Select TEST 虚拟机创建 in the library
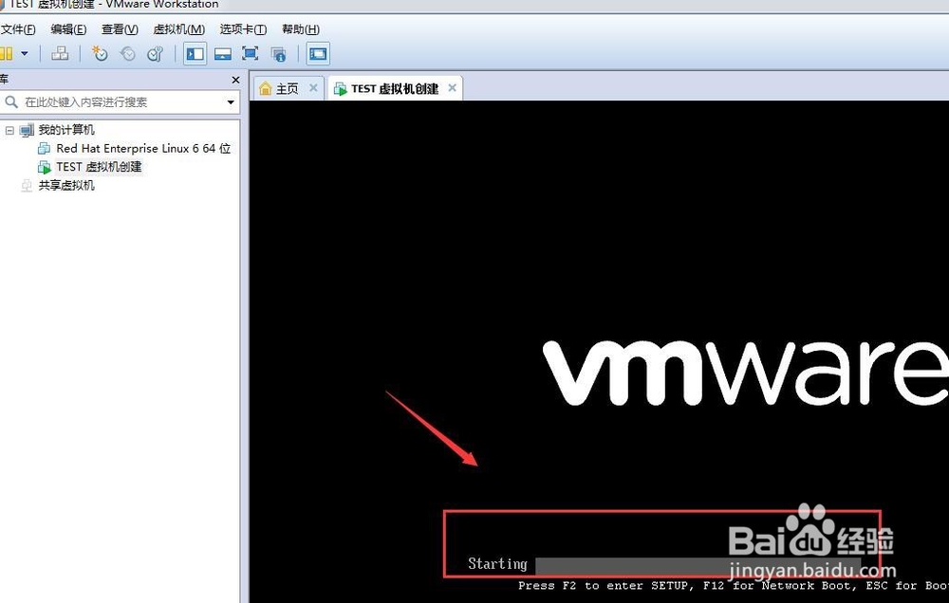The width and height of the screenshot is (949, 603). pyautogui.click(x=99, y=166)
